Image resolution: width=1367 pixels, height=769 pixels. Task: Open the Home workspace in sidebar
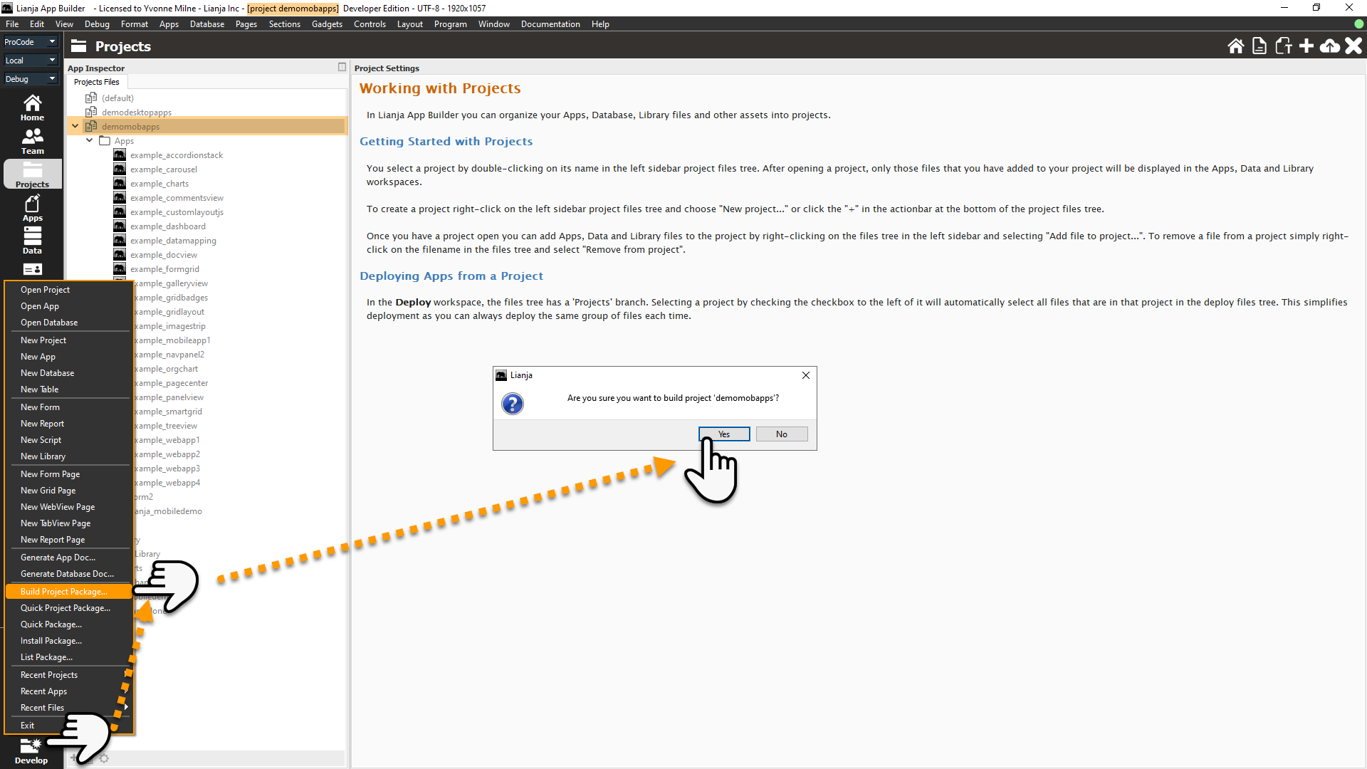[32, 108]
